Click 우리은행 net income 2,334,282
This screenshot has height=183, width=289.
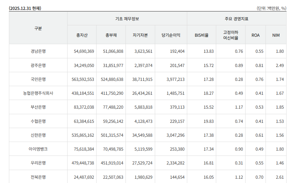coord(175,163)
